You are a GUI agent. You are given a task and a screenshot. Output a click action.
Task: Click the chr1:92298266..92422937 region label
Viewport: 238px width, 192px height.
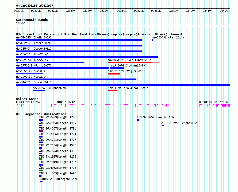[x=34, y=6]
